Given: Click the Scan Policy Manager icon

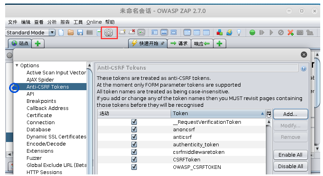Looking at the screenshot, I should 300,32.
